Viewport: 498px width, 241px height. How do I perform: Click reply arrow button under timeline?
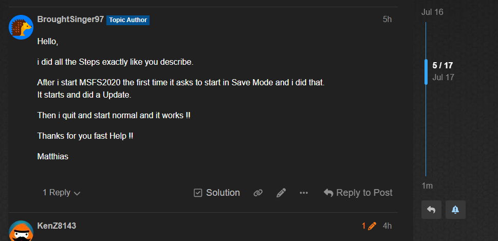pyautogui.click(x=431, y=210)
